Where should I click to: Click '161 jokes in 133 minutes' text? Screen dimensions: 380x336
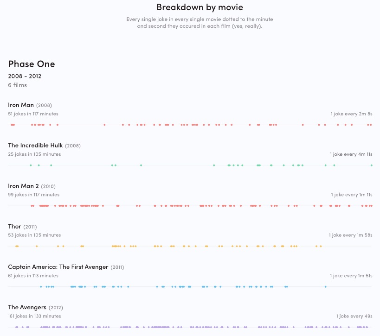tap(34, 316)
